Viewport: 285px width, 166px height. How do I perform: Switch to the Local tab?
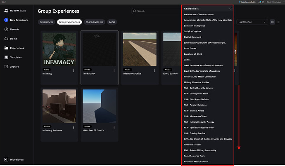click(x=112, y=22)
